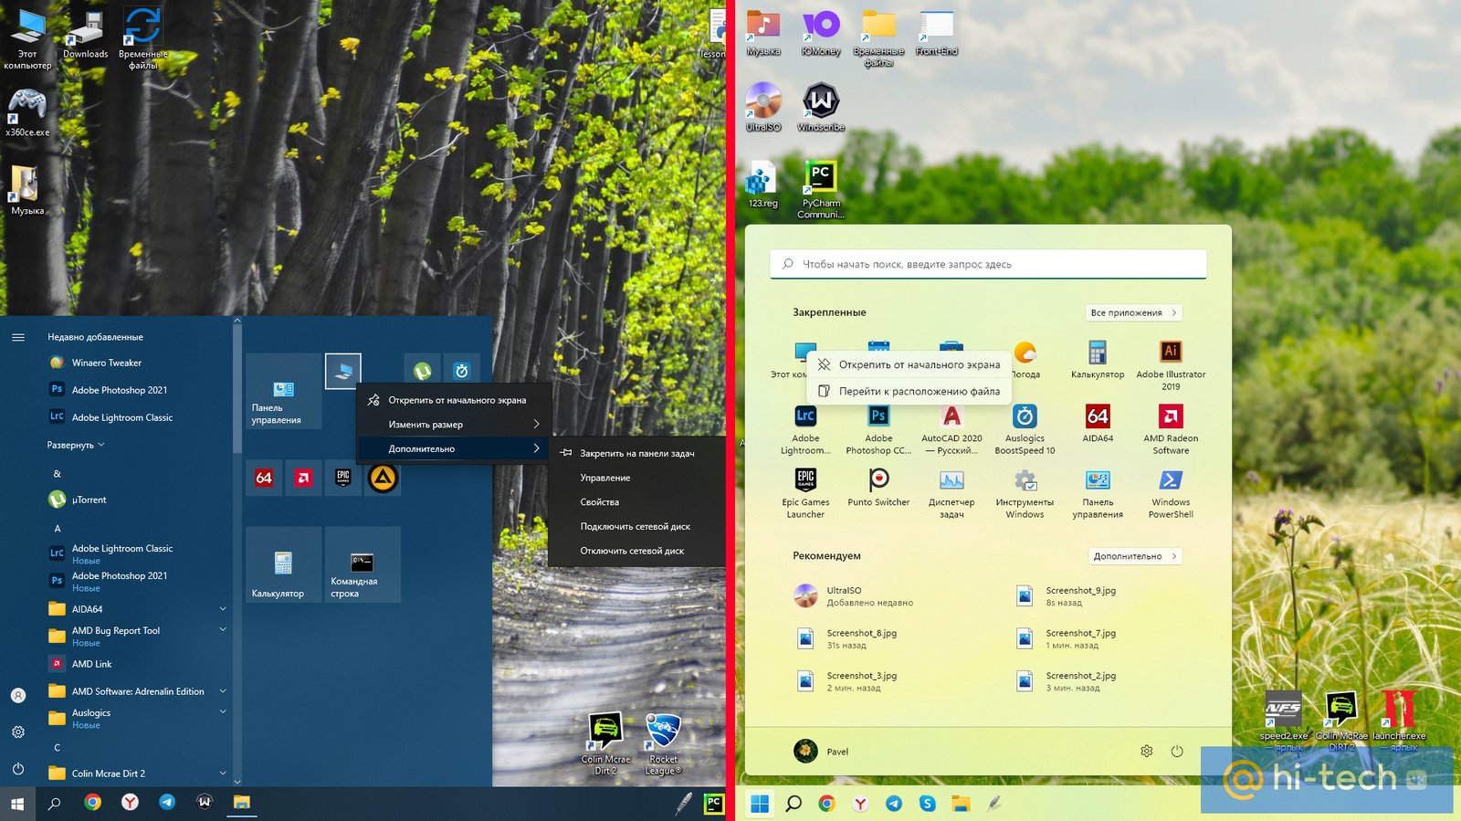This screenshot has width=1461, height=821.
Task: Click the Windows 11 Start button on taskbar
Action: pos(760,804)
